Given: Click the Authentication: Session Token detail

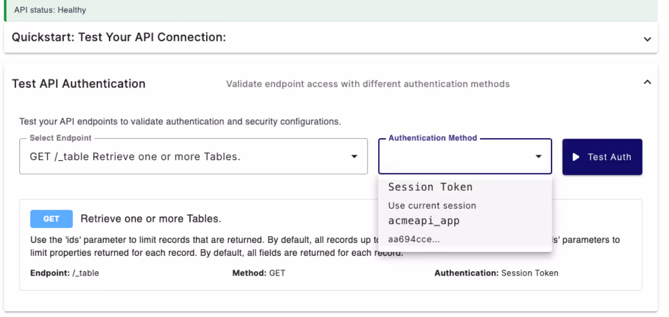Looking at the screenshot, I should [x=496, y=273].
